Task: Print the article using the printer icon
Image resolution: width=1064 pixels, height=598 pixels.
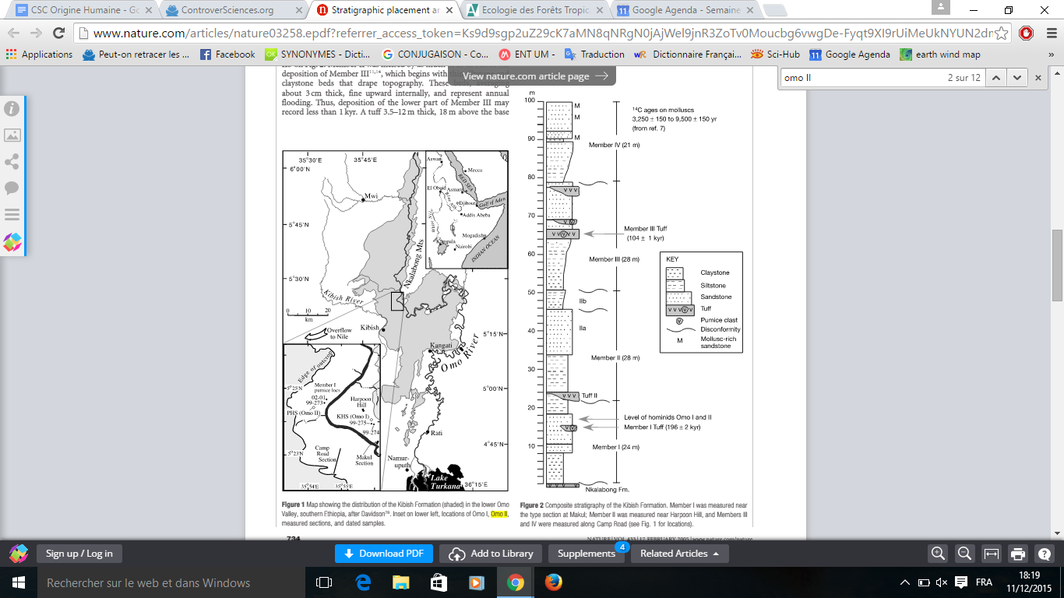Action: click(1017, 554)
